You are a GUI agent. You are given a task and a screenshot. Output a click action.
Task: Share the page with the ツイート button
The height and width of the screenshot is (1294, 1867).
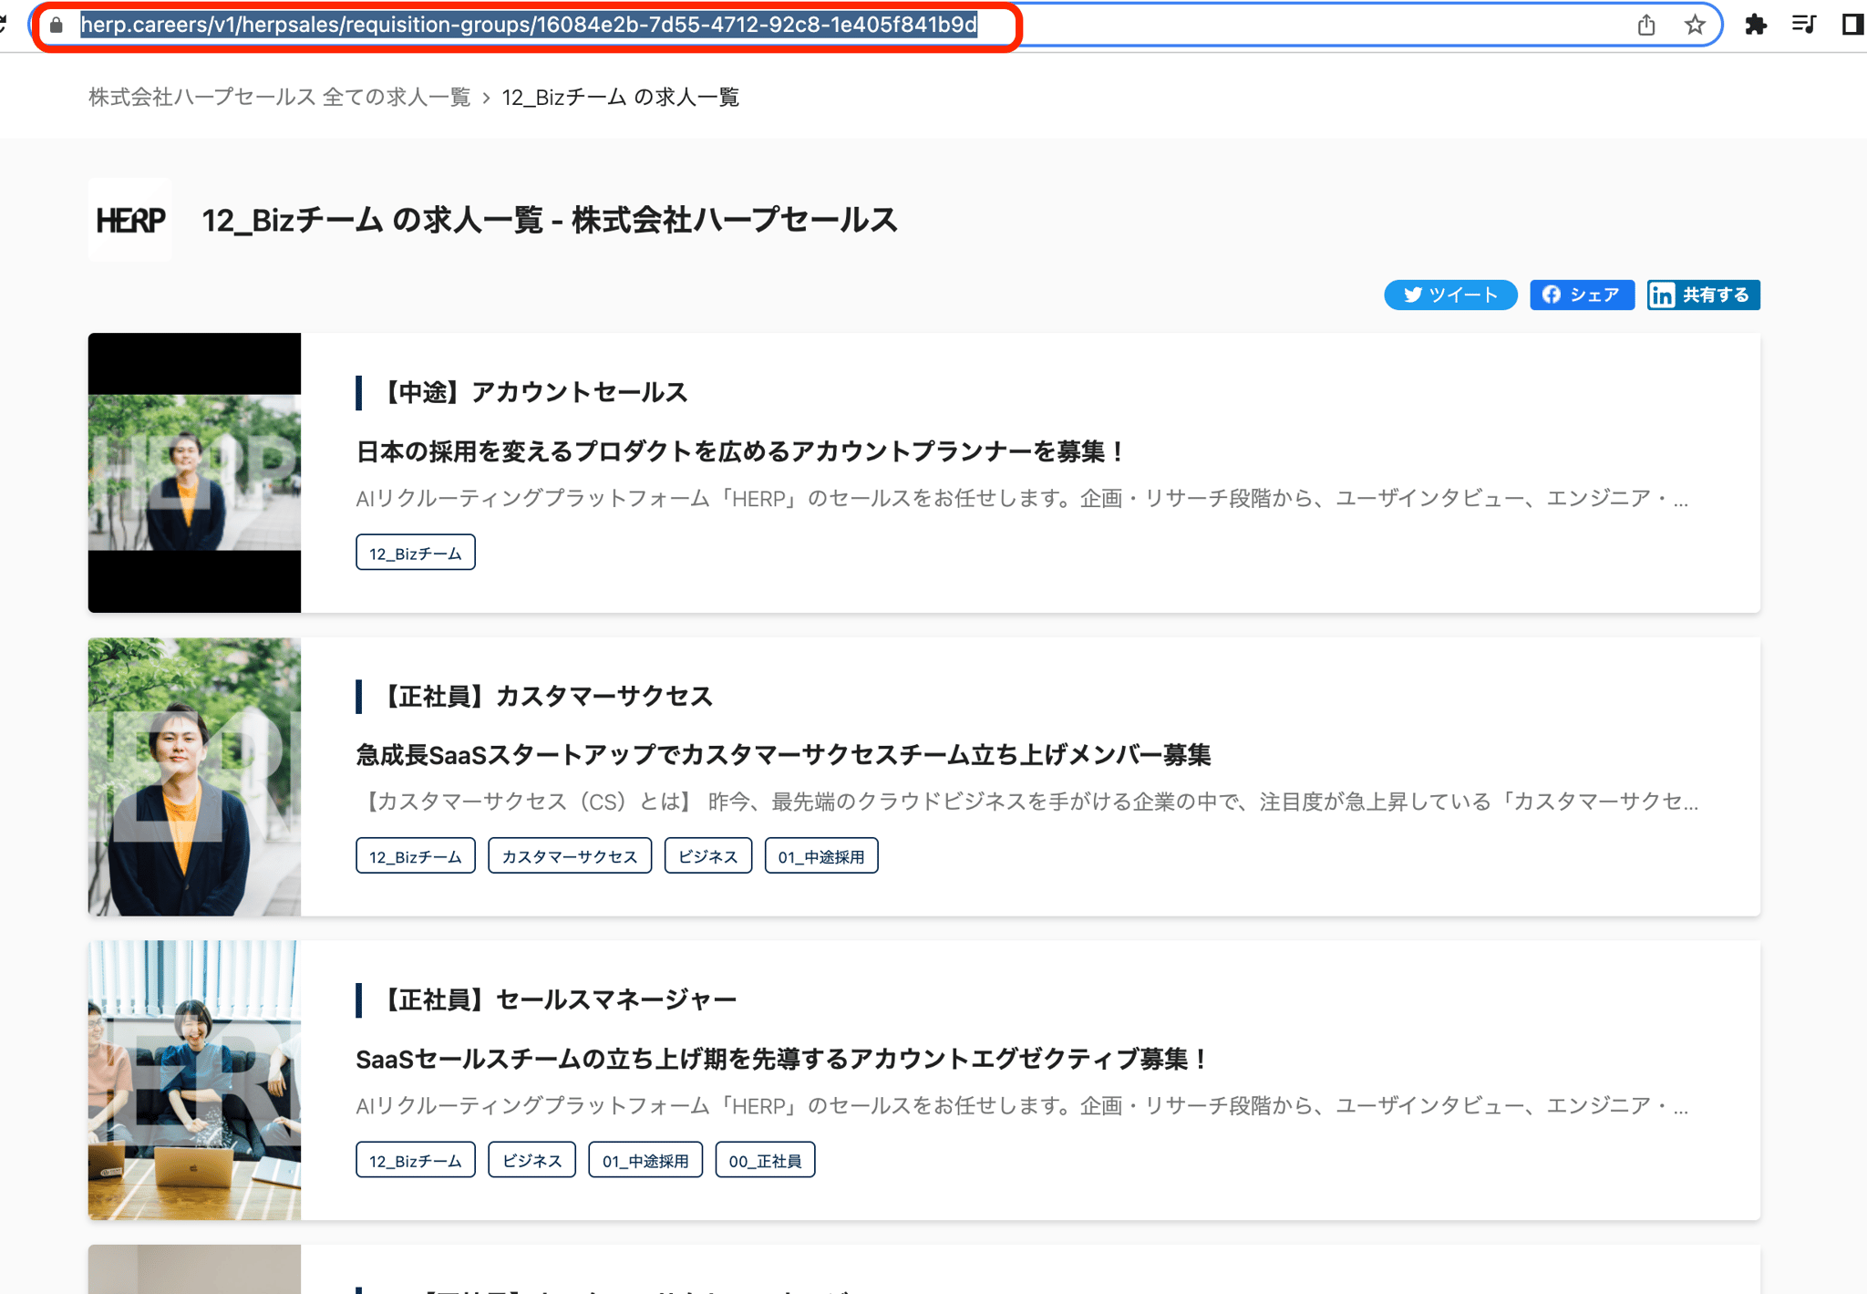point(1450,295)
